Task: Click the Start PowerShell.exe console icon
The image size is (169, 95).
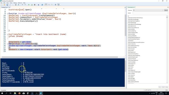Action: tap(42, 5)
